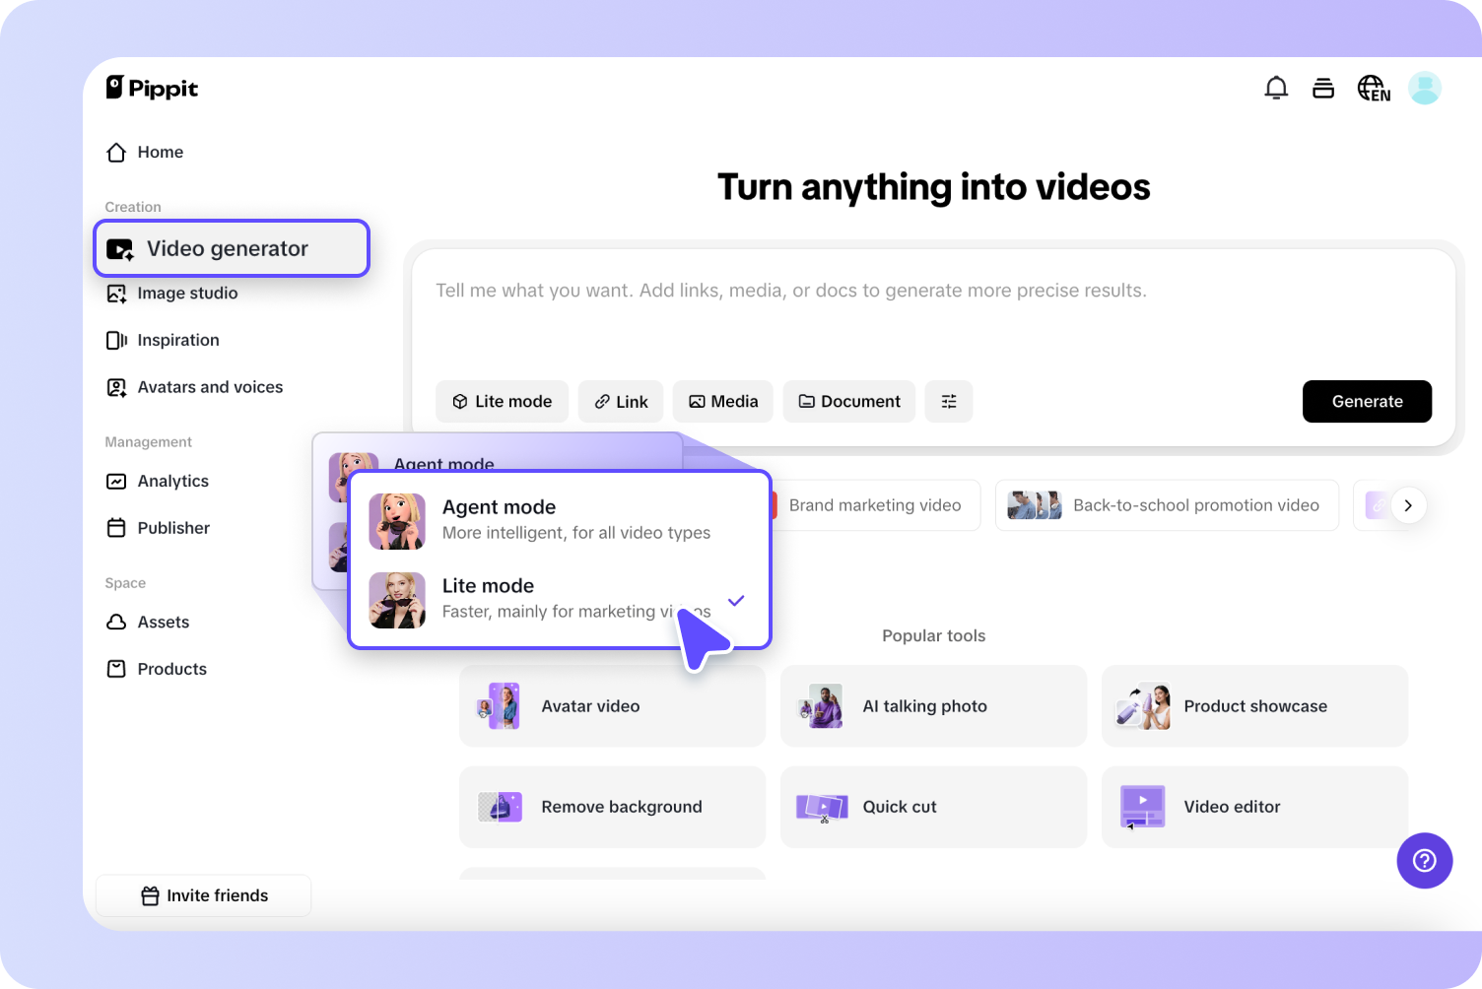Open the help question-mark button

tap(1424, 860)
